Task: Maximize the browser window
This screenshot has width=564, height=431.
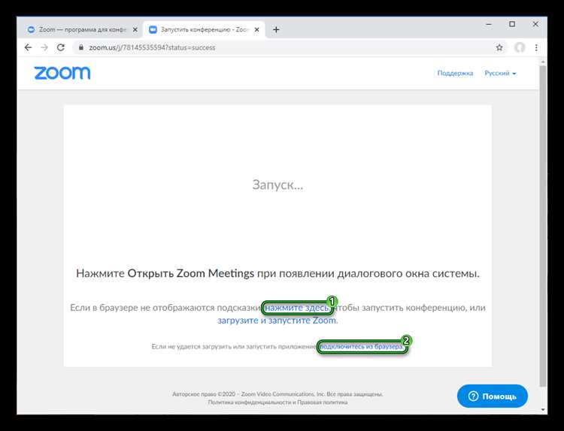Action: click(x=512, y=24)
